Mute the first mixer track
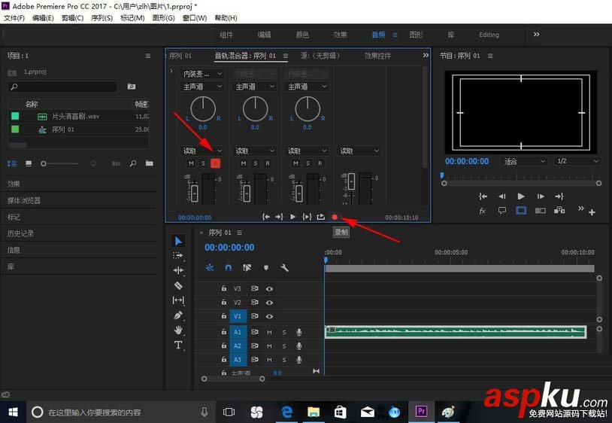The image size is (612, 423). 191,163
